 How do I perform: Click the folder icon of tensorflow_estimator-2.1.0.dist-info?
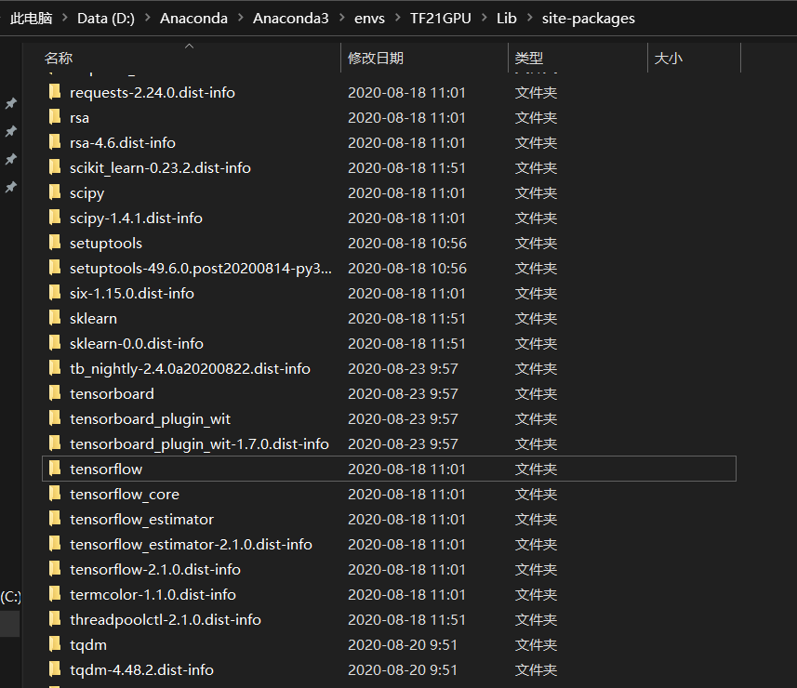[x=55, y=544]
